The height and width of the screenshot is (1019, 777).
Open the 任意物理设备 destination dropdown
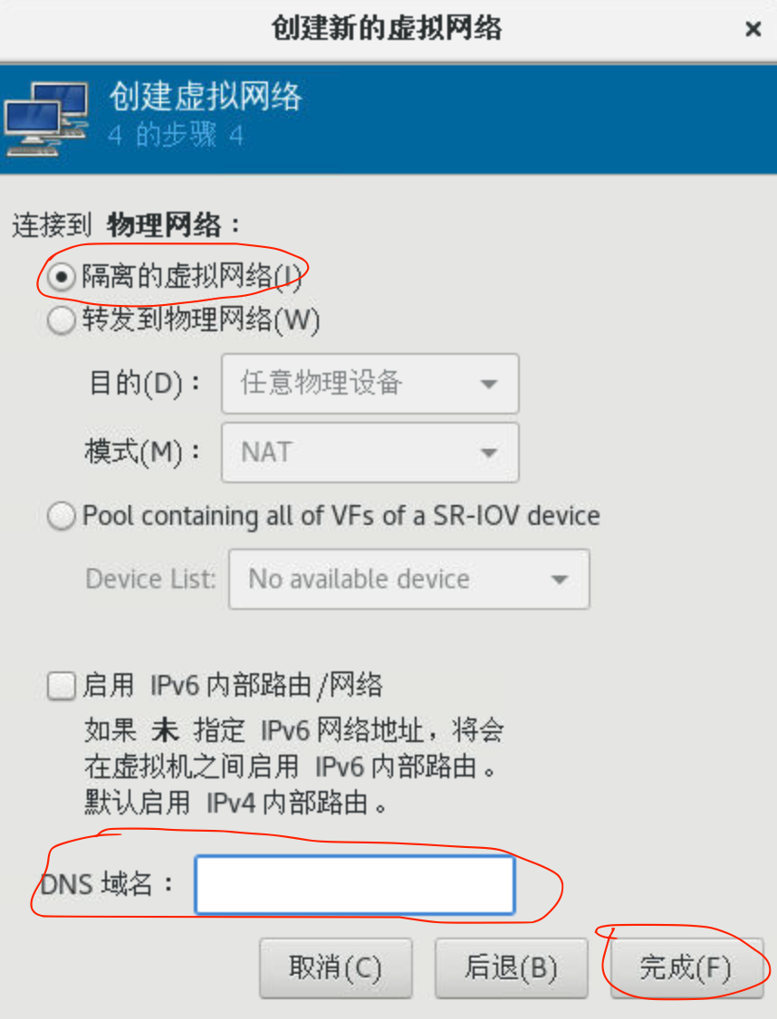[370, 384]
